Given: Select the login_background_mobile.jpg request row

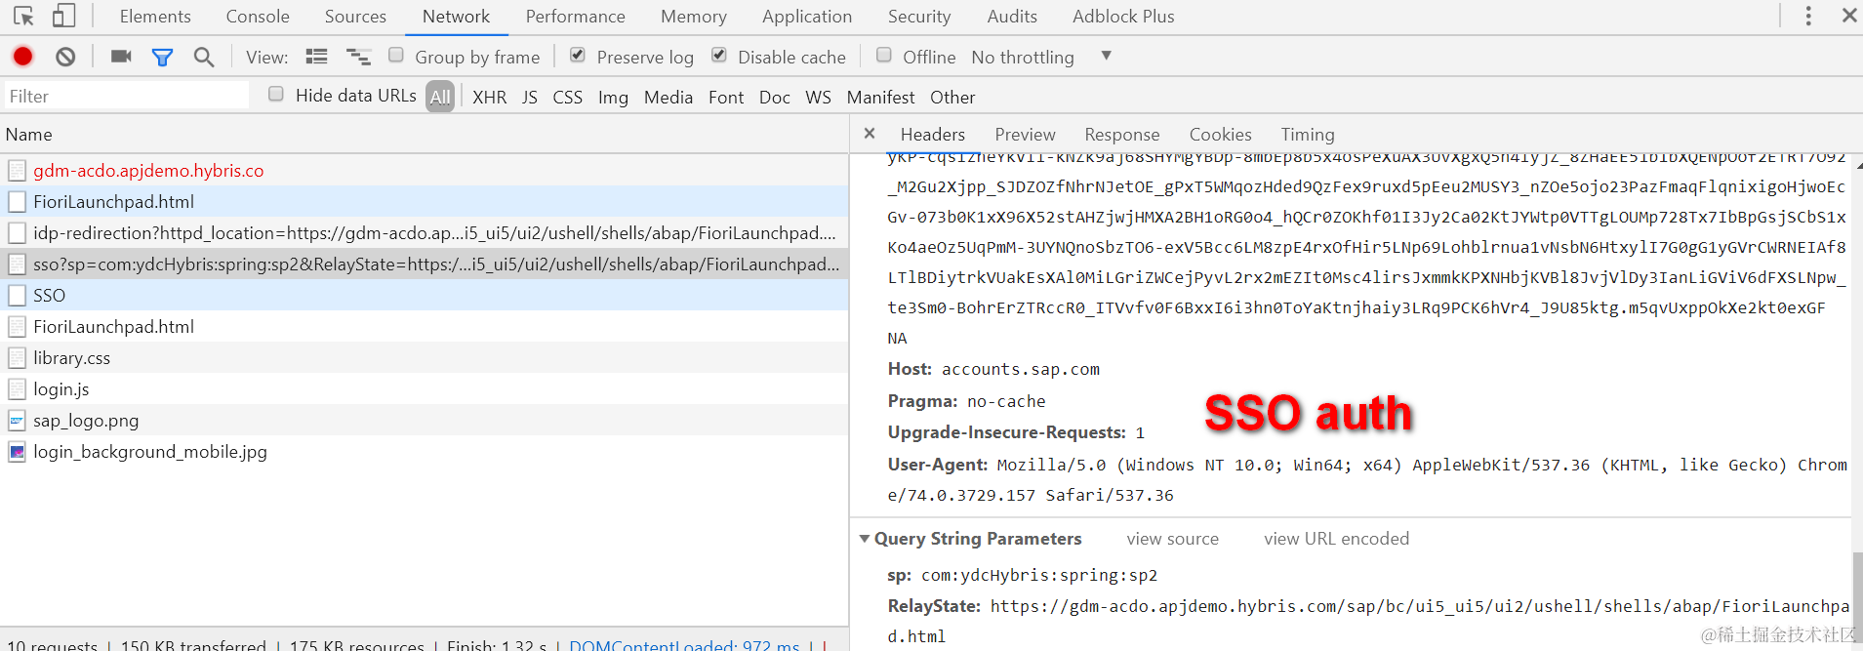Looking at the screenshot, I should tap(425, 452).
